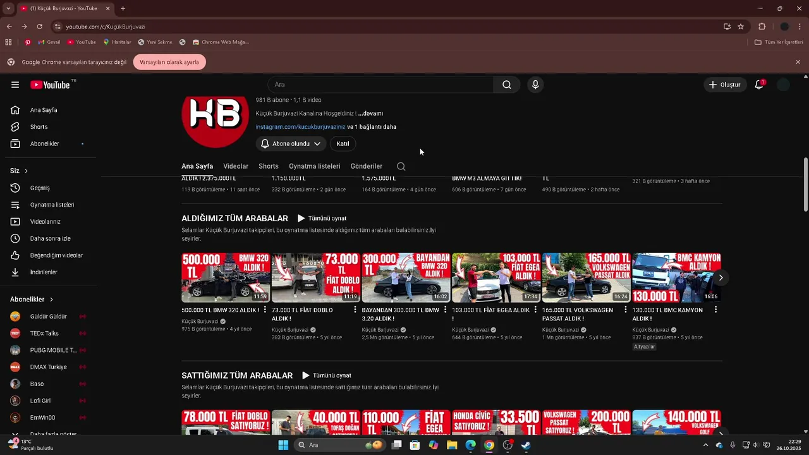Click the search magnifier button

tap(507, 85)
